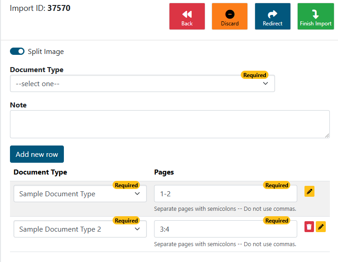338x262 pixels.
Task: Click the Split Image label
Action: pyautogui.click(x=46, y=52)
